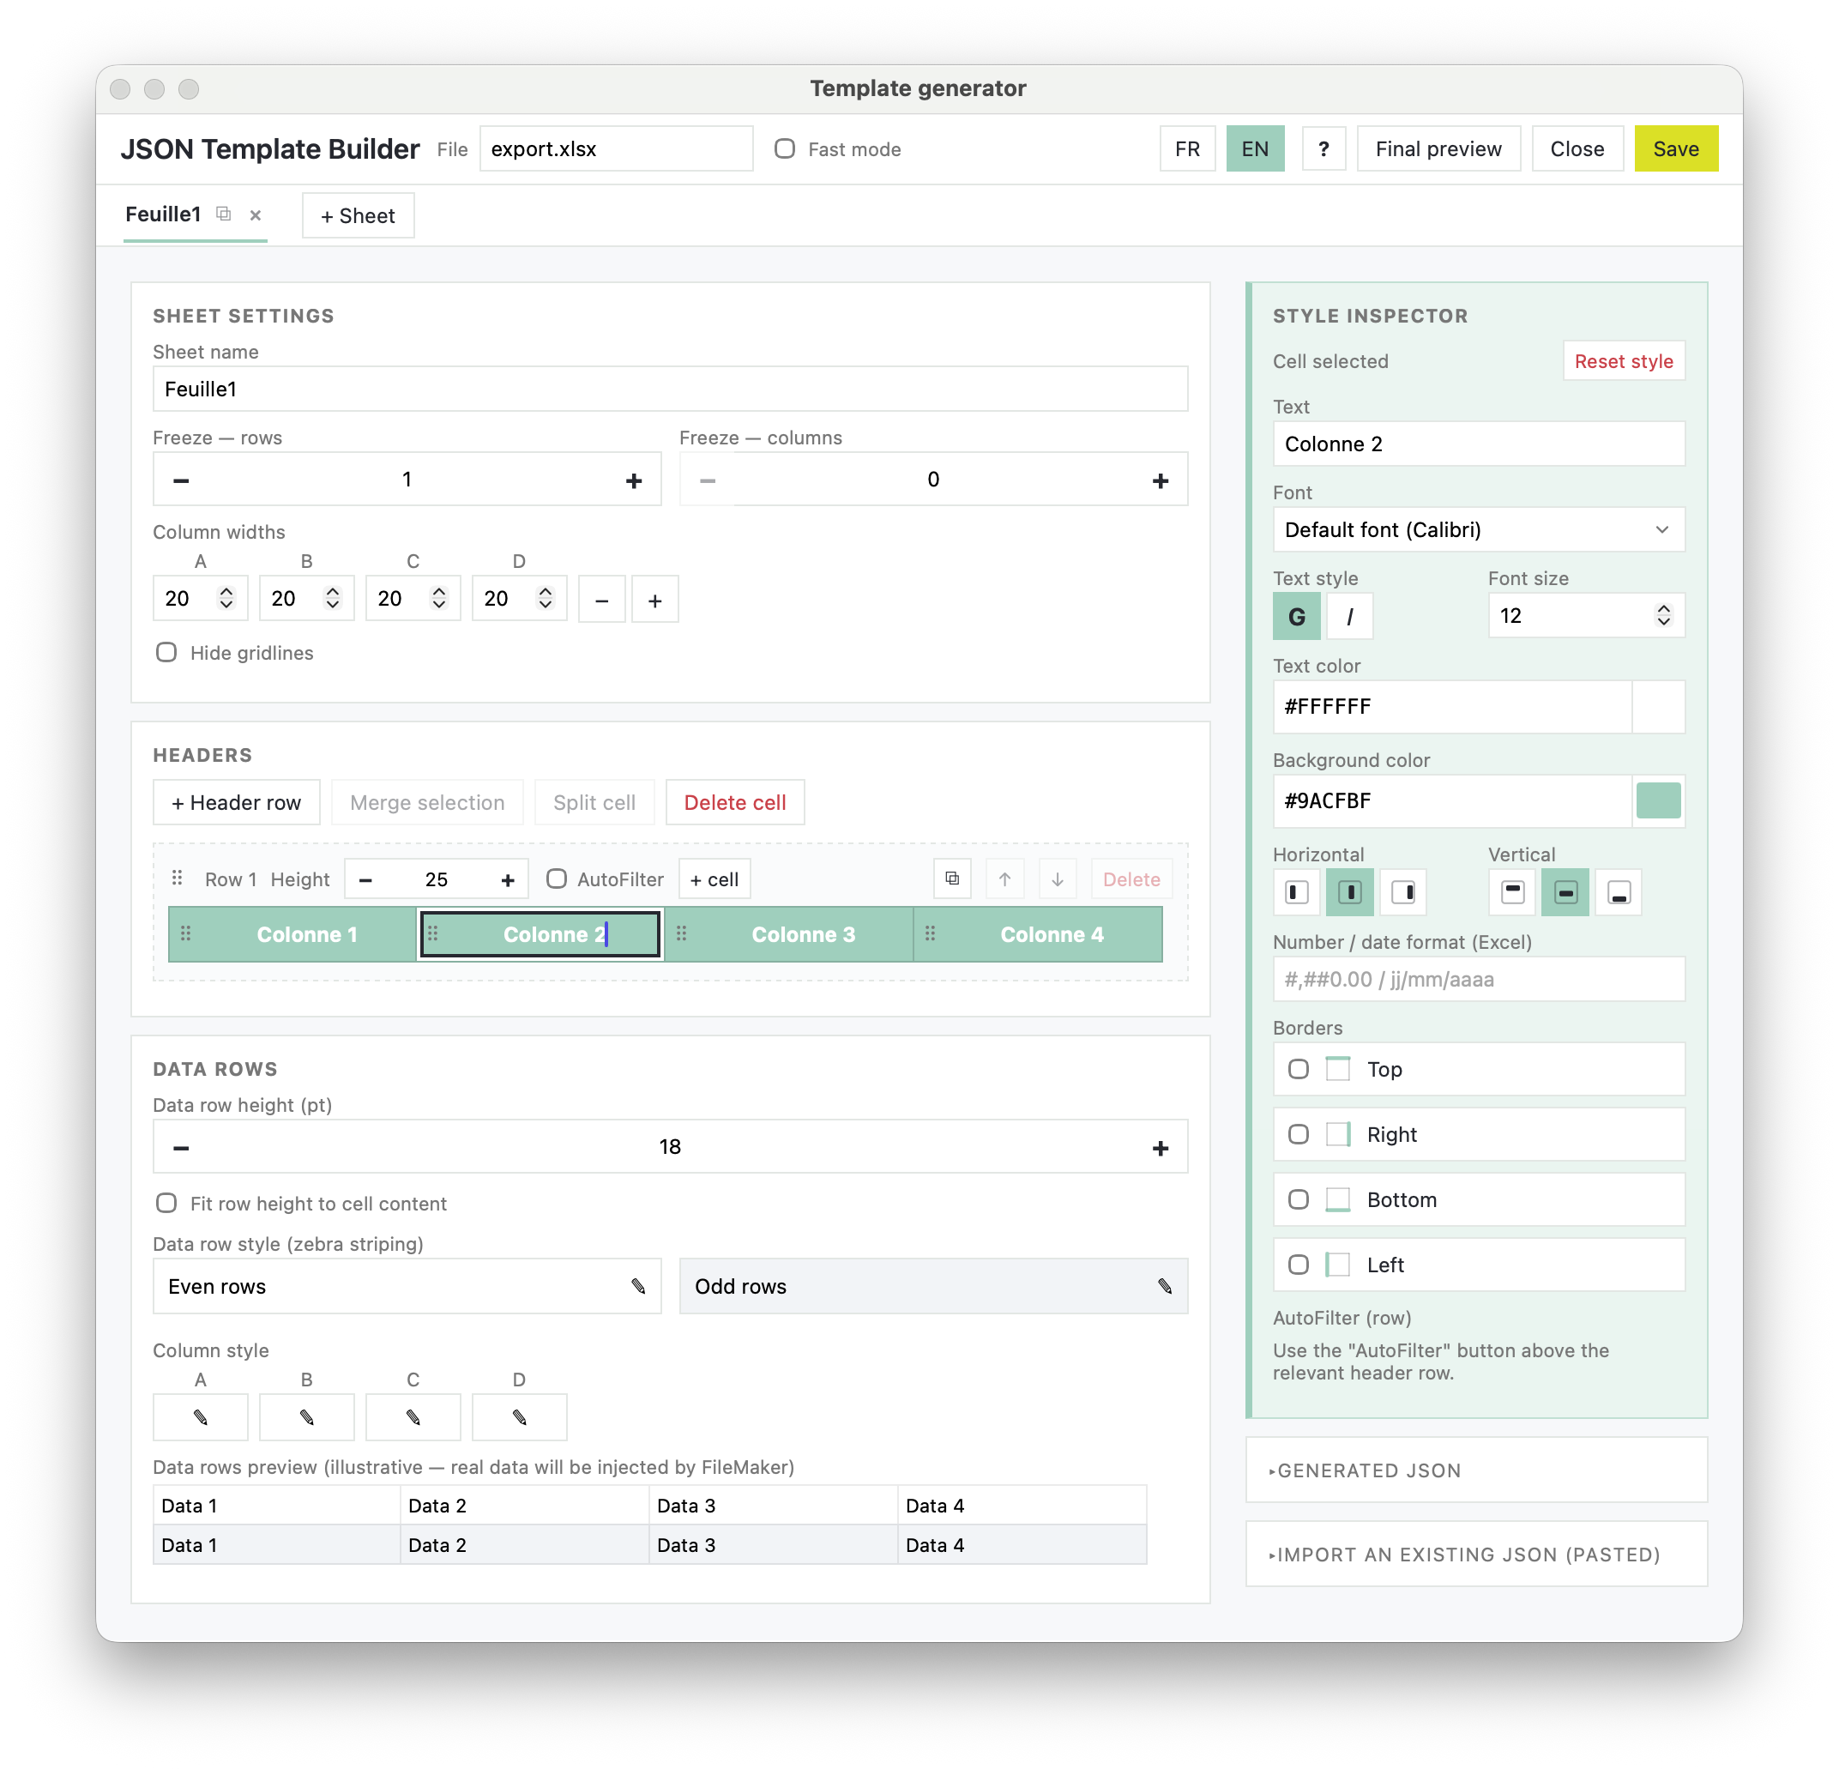Duplicate the Feuille1 sheet tab icon
The image size is (1839, 1769).
(223, 214)
